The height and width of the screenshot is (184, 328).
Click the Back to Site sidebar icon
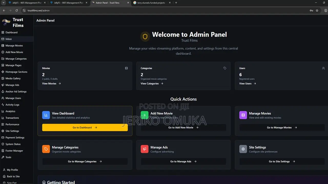(x=4, y=177)
